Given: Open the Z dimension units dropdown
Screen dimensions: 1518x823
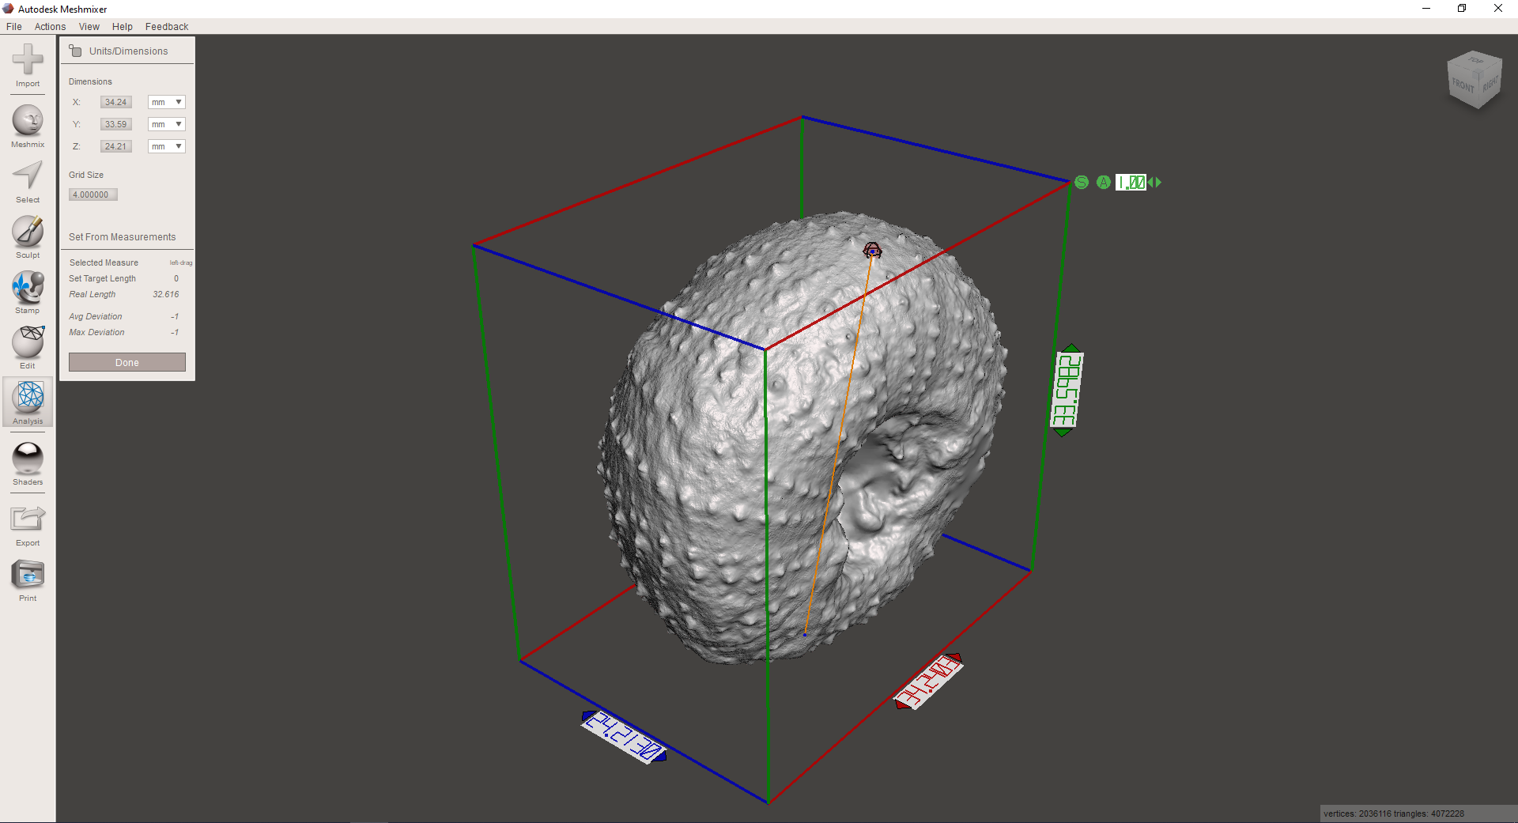Looking at the screenshot, I should (167, 146).
